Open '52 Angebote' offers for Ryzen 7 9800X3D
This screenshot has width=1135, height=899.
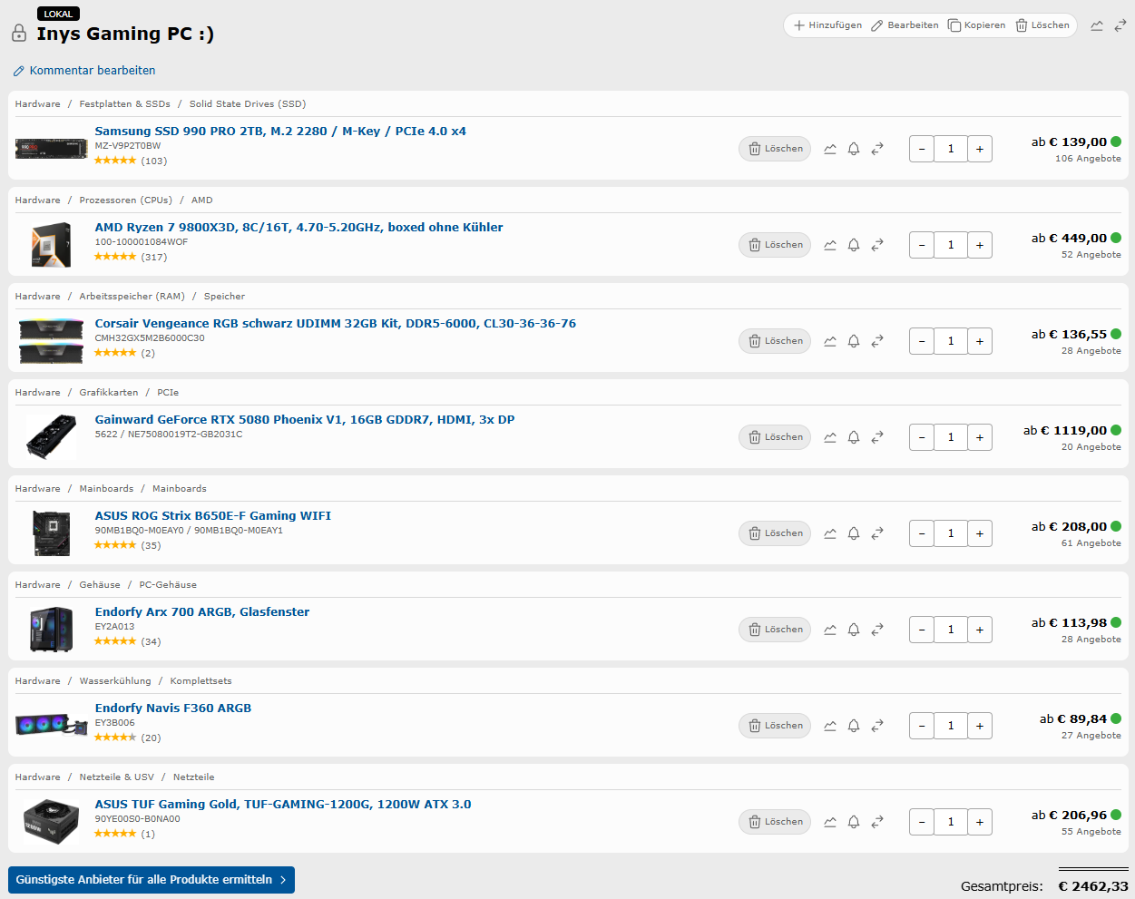(1091, 255)
